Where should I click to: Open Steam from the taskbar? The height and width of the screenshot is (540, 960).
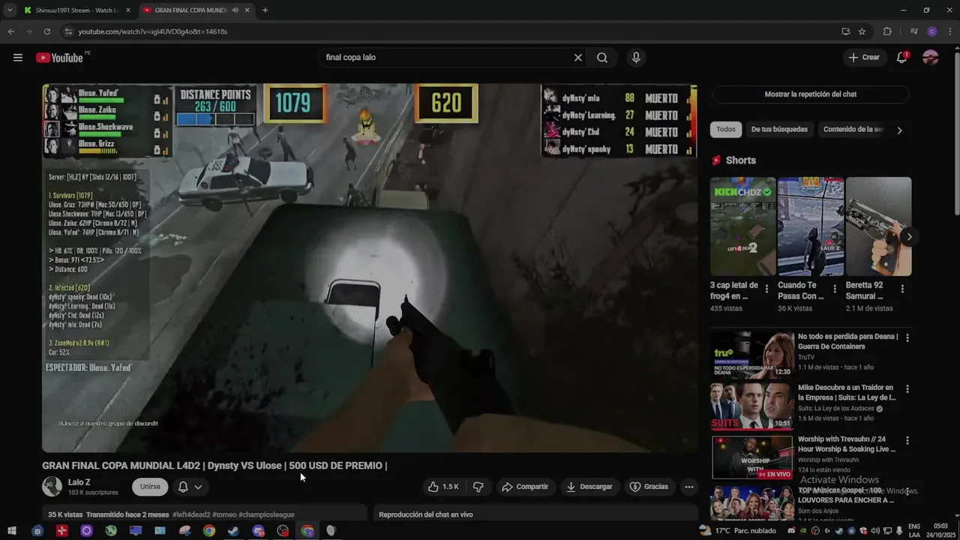click(233, 531)
